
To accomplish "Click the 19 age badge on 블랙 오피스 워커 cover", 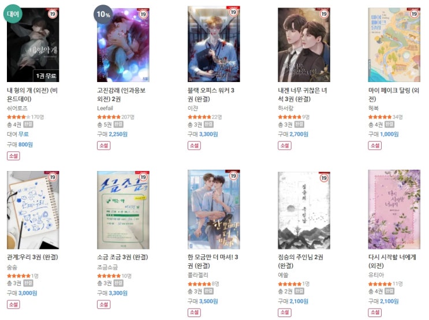I will pos(233,12).
